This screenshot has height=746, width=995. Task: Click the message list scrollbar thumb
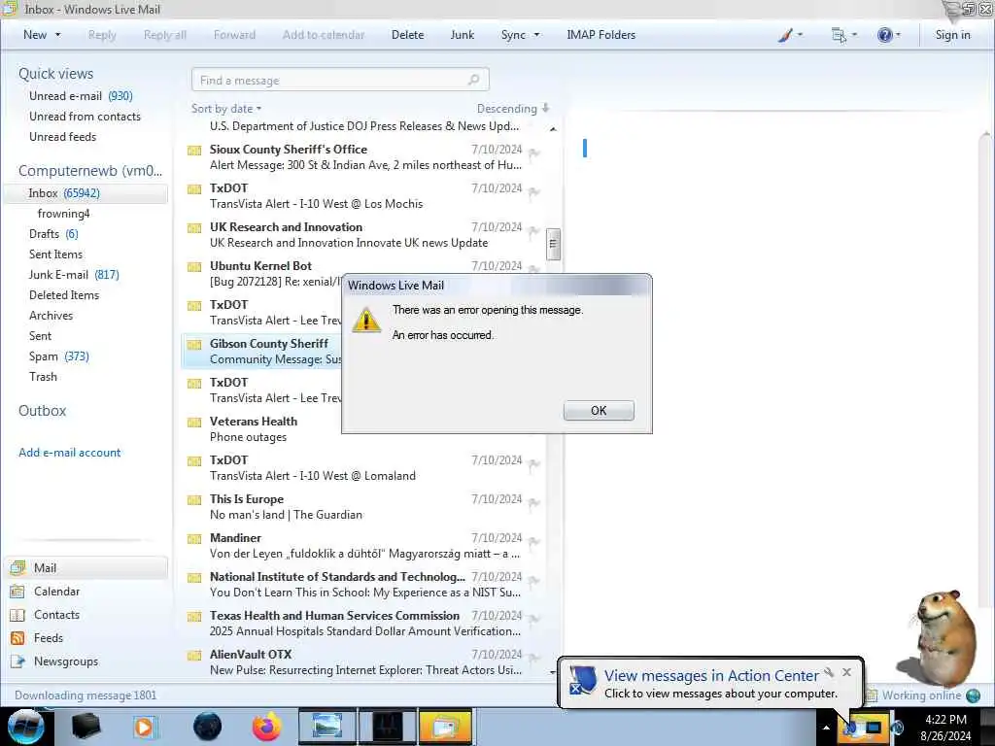pos(553,244)
